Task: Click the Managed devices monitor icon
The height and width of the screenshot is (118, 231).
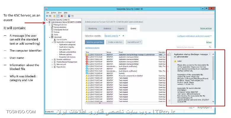Action: tap(52, 25)
